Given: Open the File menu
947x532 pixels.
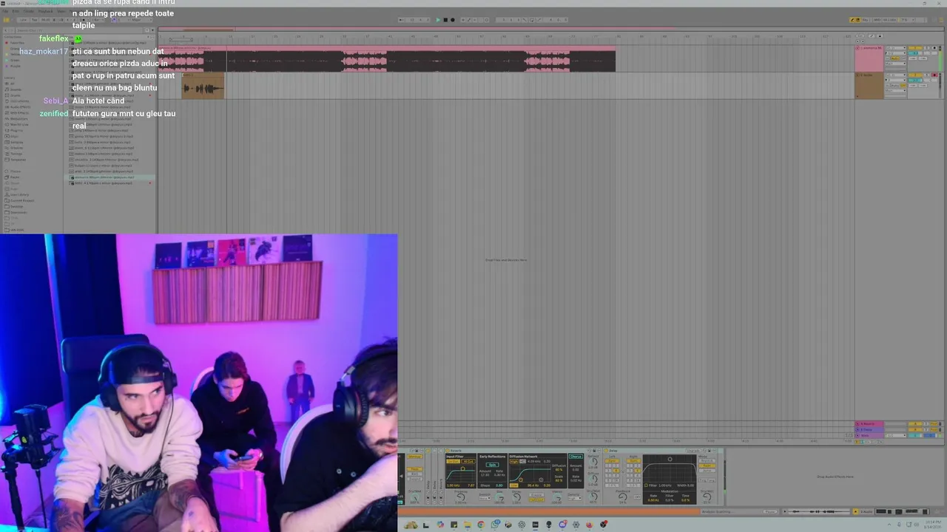Looking at the screenshot, I should pos(5,11).
